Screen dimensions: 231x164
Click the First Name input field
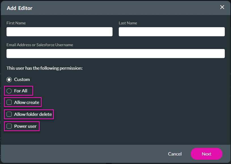[x=59, y=32]
